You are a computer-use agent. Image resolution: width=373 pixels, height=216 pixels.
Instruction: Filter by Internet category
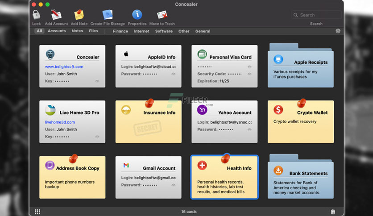click(141, 31)
